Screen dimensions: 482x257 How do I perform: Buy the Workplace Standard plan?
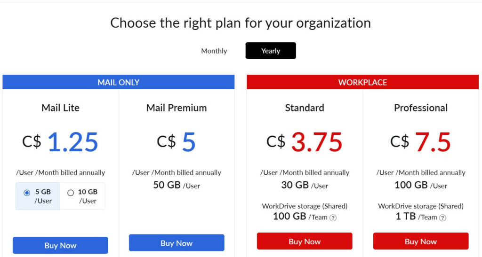[305, 241]
